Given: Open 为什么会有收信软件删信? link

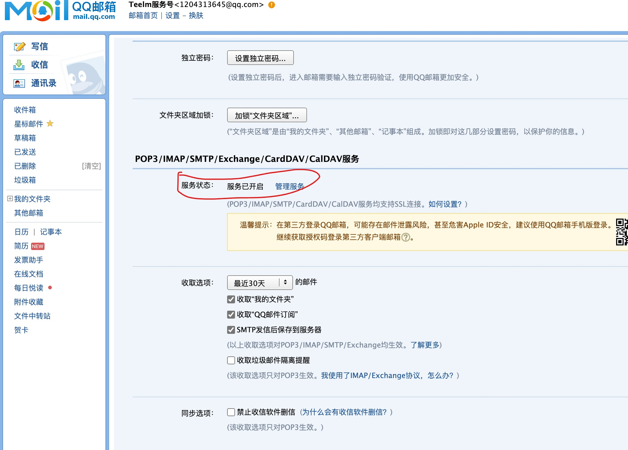Looking at the screenshot, I should (x=344, y=412).
